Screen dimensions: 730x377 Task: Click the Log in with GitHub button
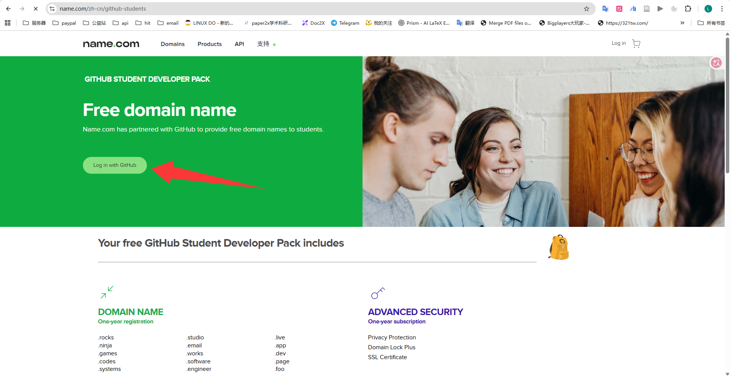(115, 165)
